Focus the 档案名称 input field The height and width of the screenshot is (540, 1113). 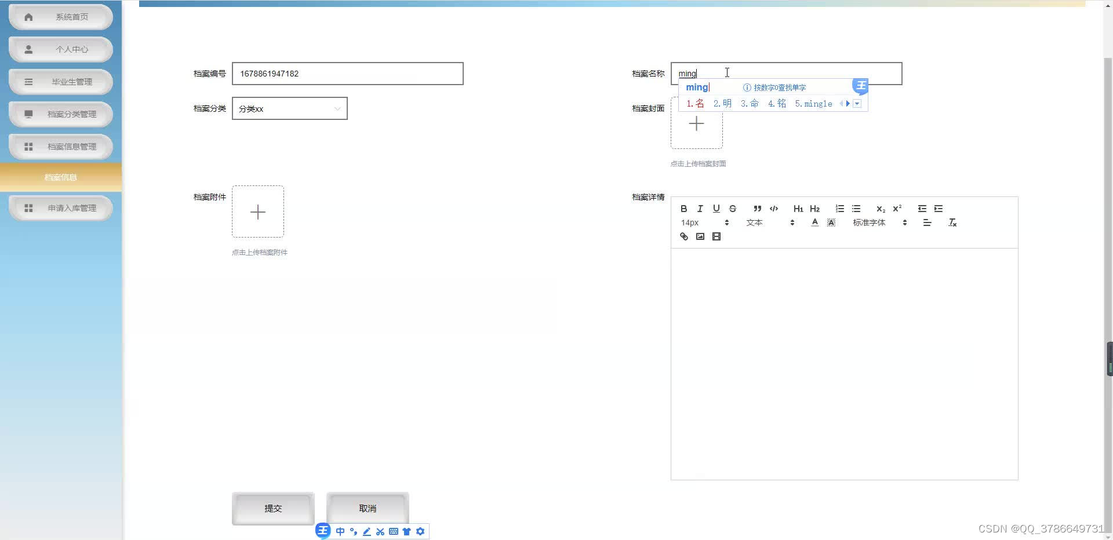[x=787, y=74]
